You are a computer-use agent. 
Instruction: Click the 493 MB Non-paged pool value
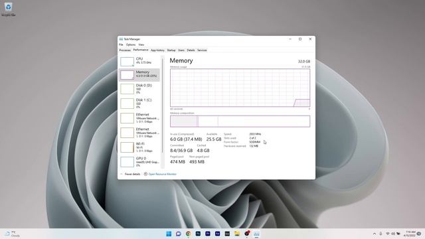point(197,162)
